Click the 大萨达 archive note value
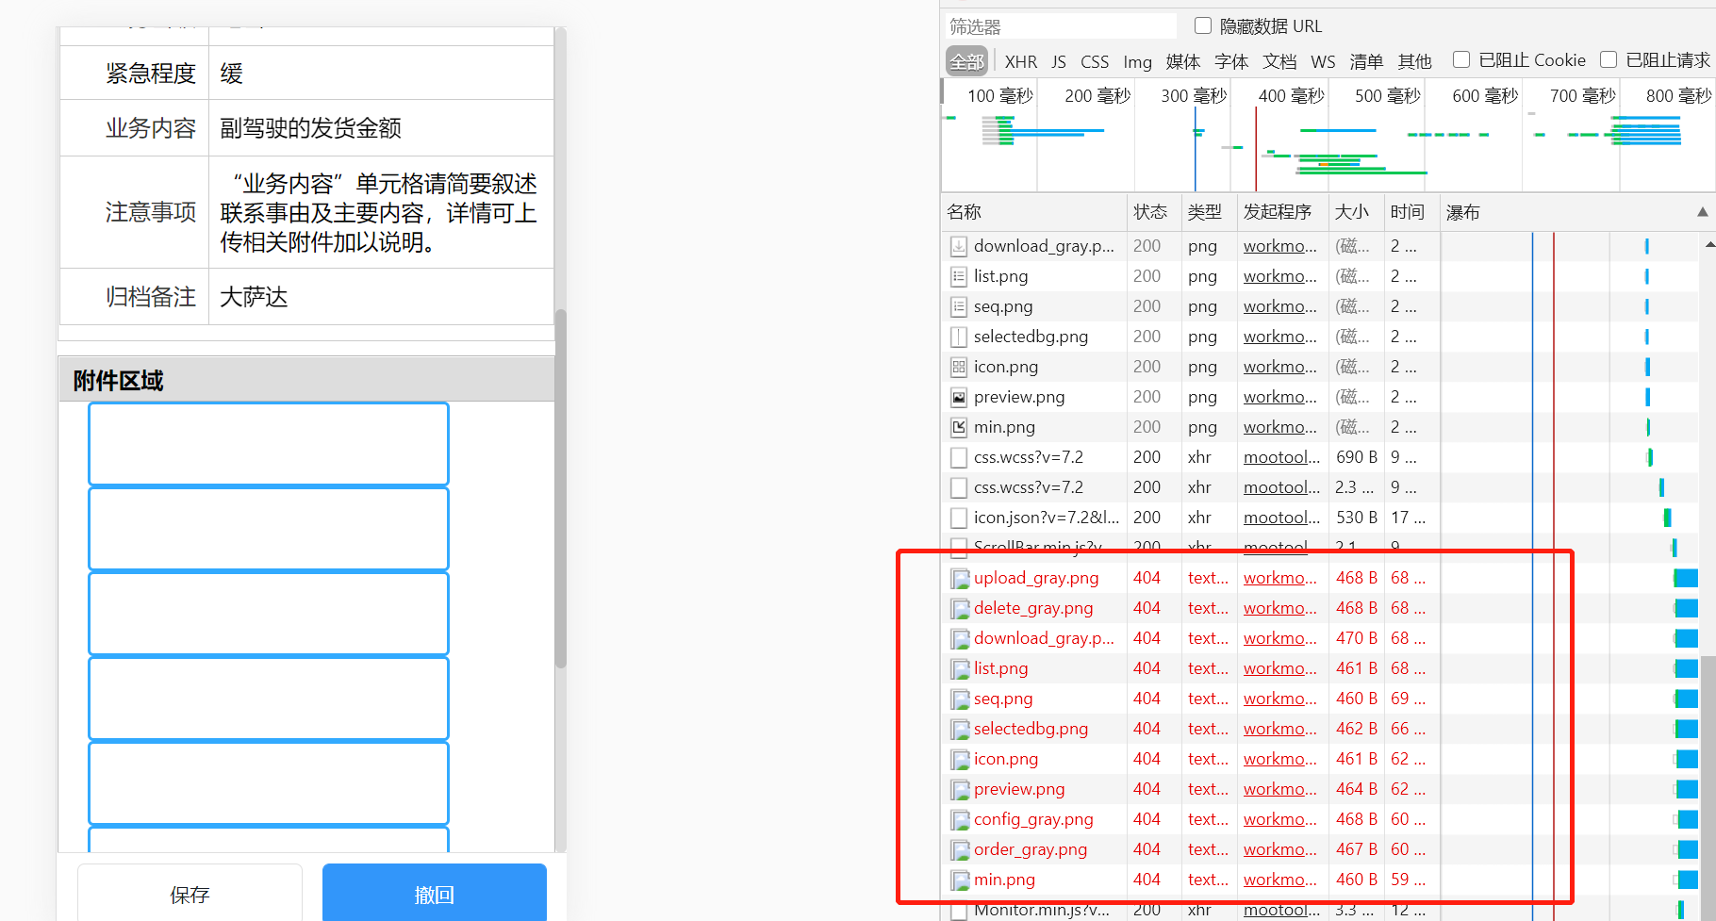The height and width of the screenshot is (921, 1716). click(x=254, y=297)
